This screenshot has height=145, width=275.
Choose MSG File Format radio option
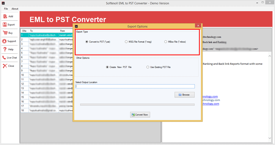pos(126,42)
